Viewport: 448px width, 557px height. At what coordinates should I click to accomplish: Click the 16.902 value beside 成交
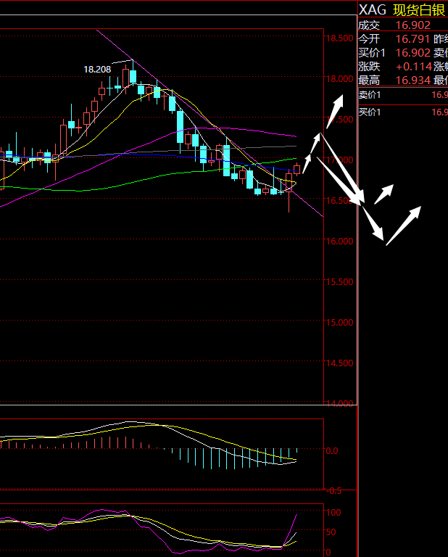[413, 25]
